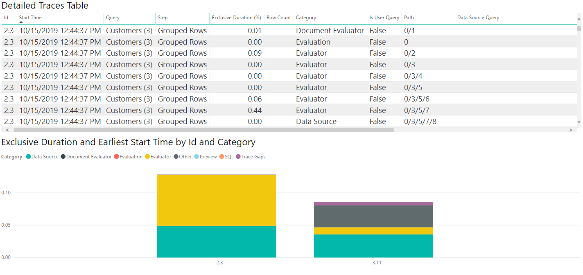Select the yellow Evaluator segment of bar 2.3
This screenshot has width=583, height=275.
coord(216,199)
